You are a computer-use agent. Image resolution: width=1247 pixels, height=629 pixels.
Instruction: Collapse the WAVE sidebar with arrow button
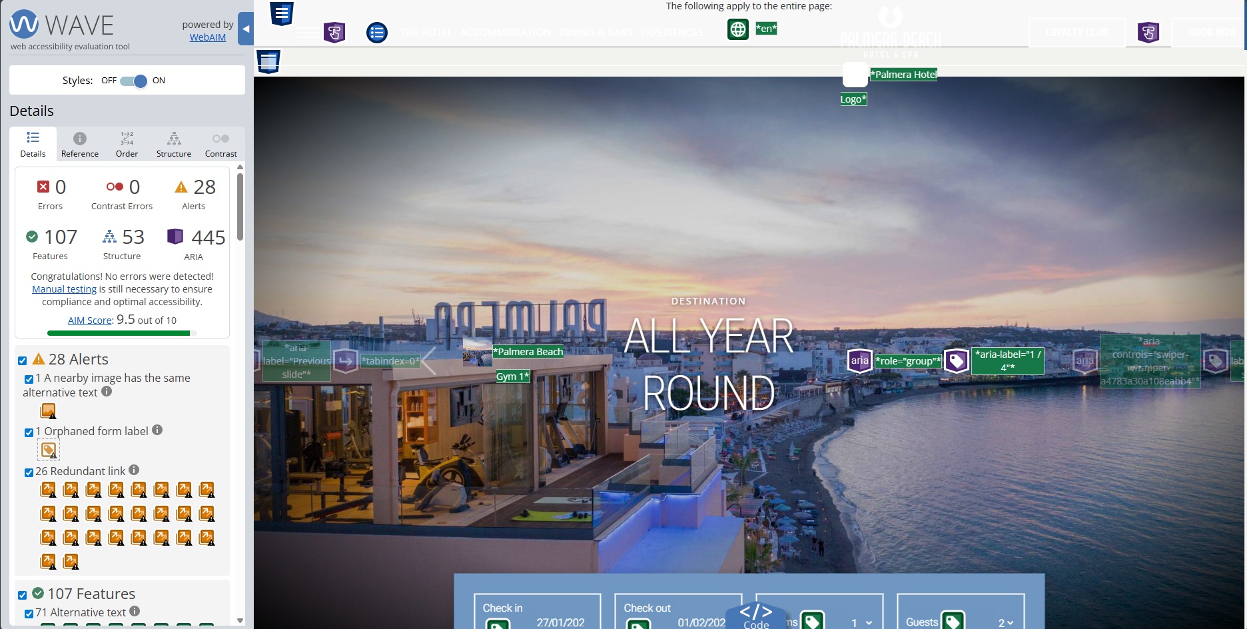point(246,29)
